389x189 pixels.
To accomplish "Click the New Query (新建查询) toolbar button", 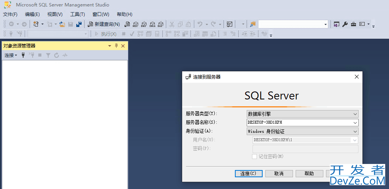I will point(104,24).
